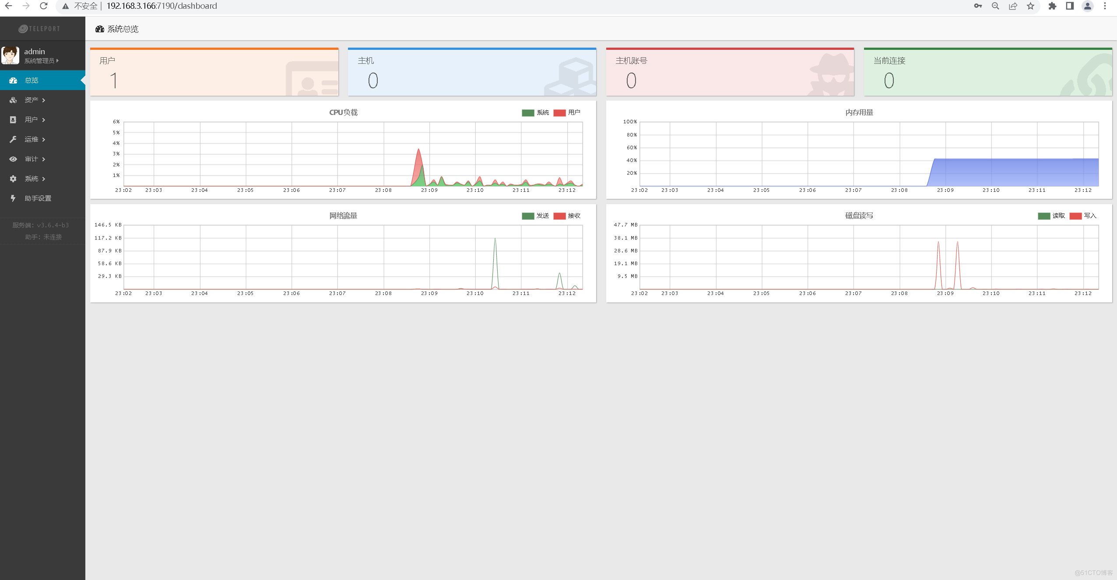Click the 资产 cubes icon
This screenshot has width=1117, height=580.
coord(13,100)
